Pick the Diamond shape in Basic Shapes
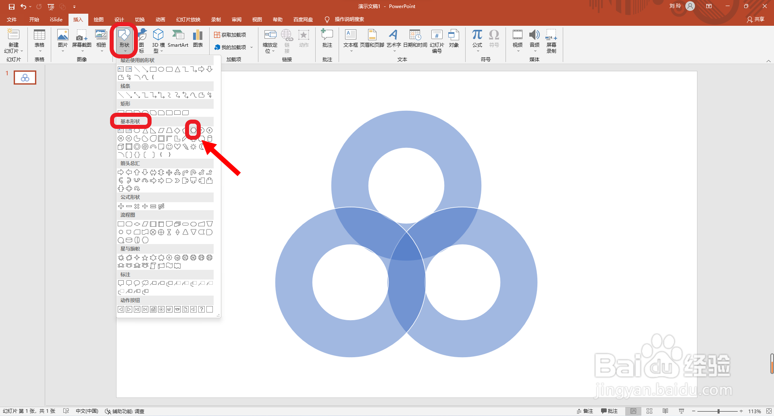The height and width of the screenshot is (416, 774). tap(177, 130)
